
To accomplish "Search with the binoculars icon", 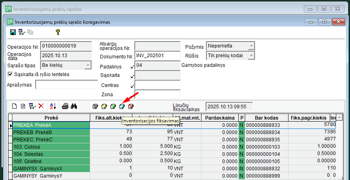I will pos(74,106).
